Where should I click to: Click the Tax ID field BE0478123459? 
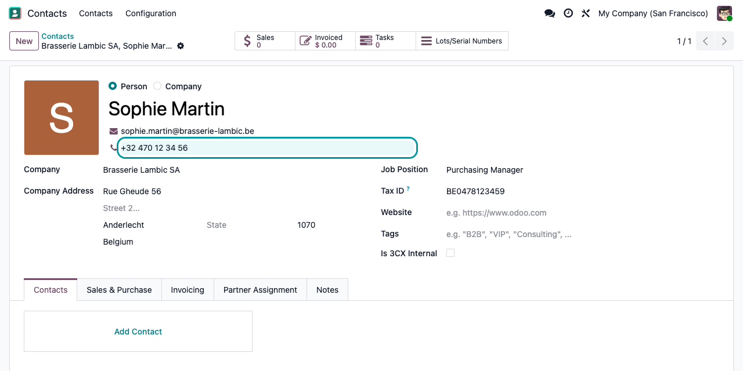[583, 191]
